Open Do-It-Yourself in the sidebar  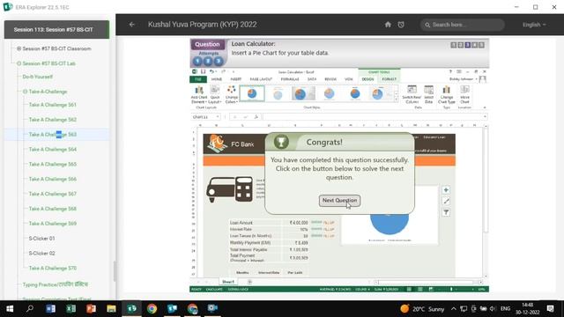(x=37, y=77)
